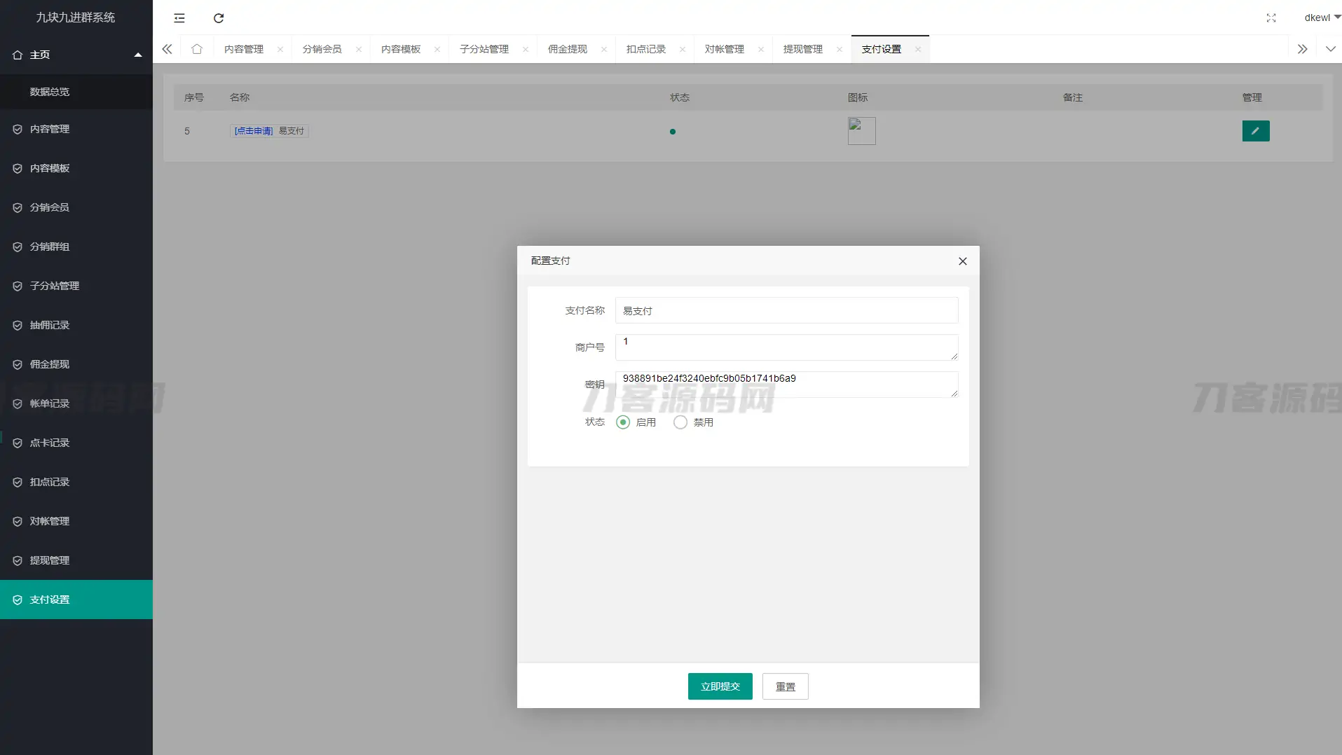The width and height of the screenshot is (1342, 755).
Task: Open the tab options dropdown chevron
Action: coord(1330,49)
